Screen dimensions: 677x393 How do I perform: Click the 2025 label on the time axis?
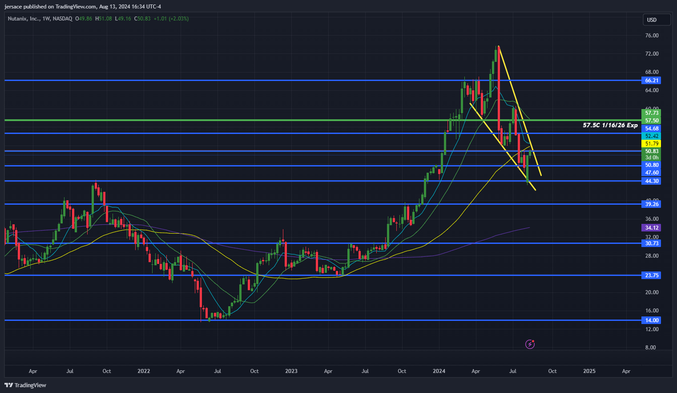point(589,371)
